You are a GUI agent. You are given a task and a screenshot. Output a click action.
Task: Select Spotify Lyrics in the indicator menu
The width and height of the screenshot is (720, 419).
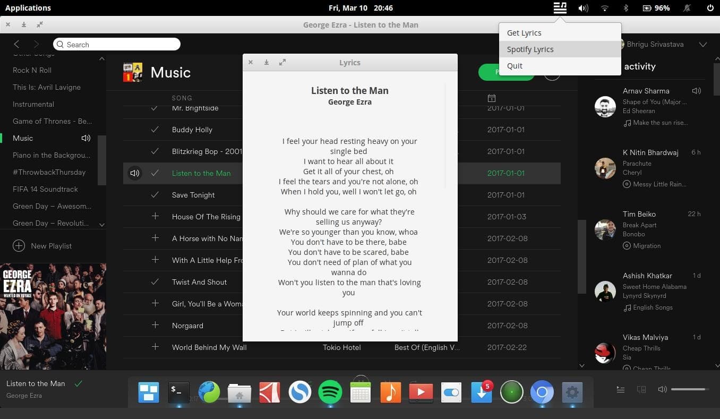560,49
